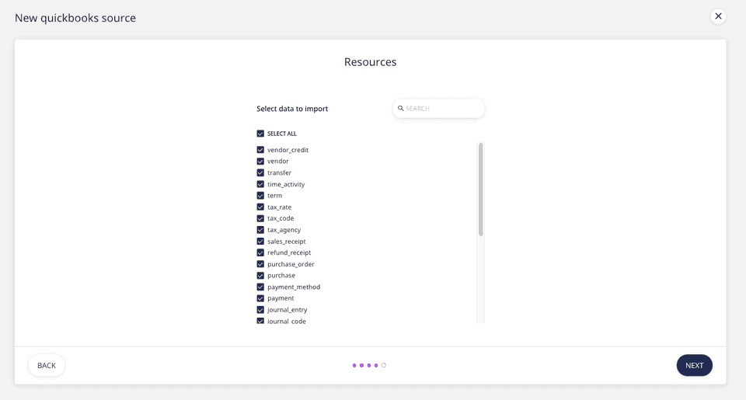The width and height of the screenshot is (746, 400).
Task: Disable the payment_method checkbox
Action: coord(260,287)
